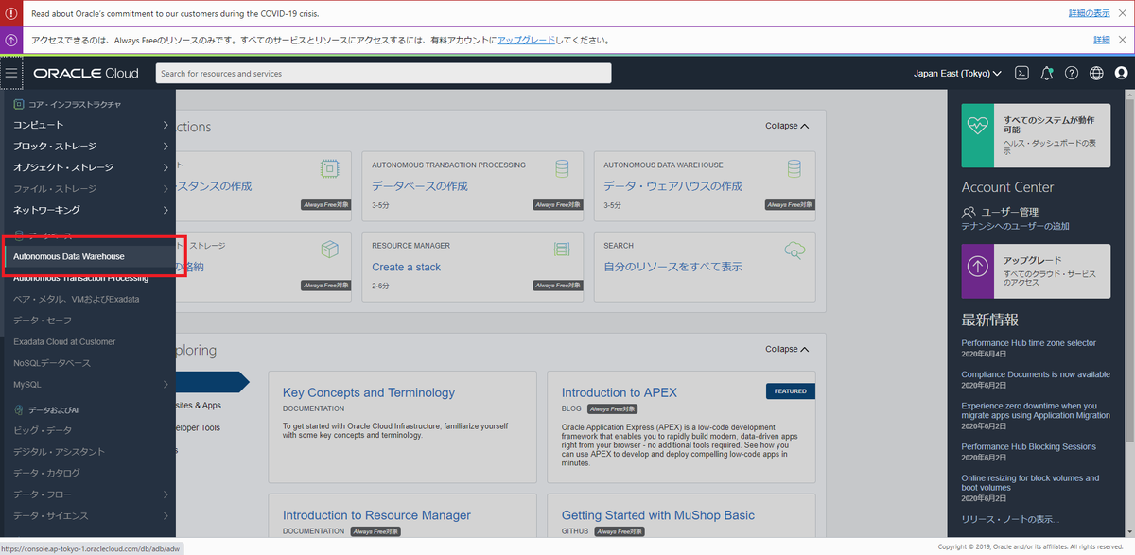Close the Always Free upgrade banner

[x=1123, y=40]
